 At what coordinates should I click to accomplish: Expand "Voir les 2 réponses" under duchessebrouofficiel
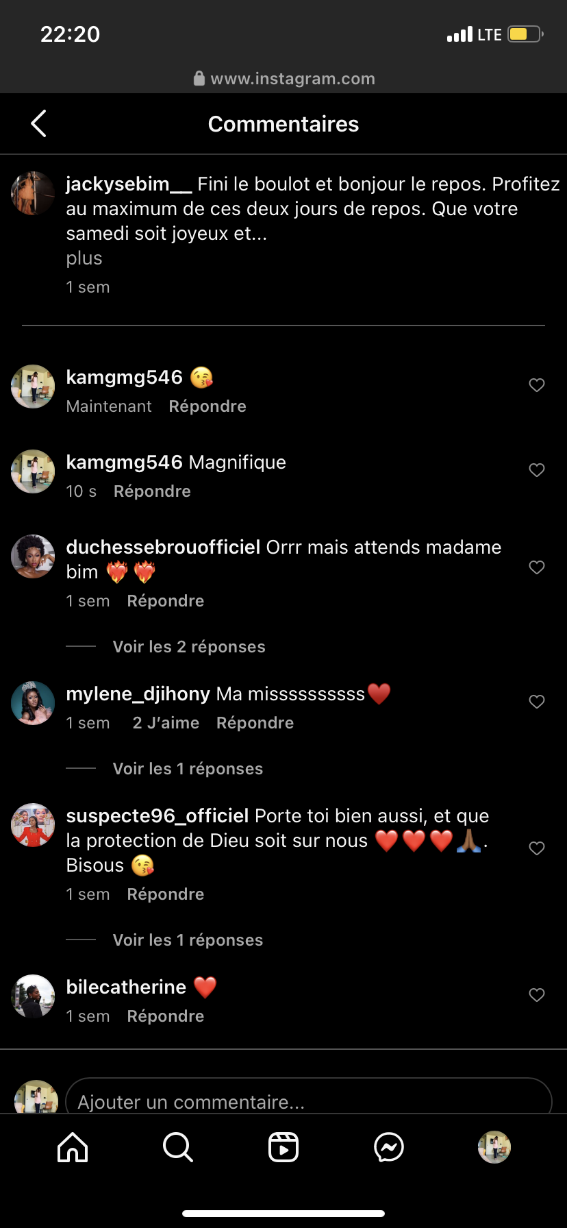[189, 647]
